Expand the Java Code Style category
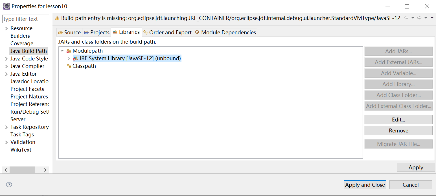 (x=6, y=58)
